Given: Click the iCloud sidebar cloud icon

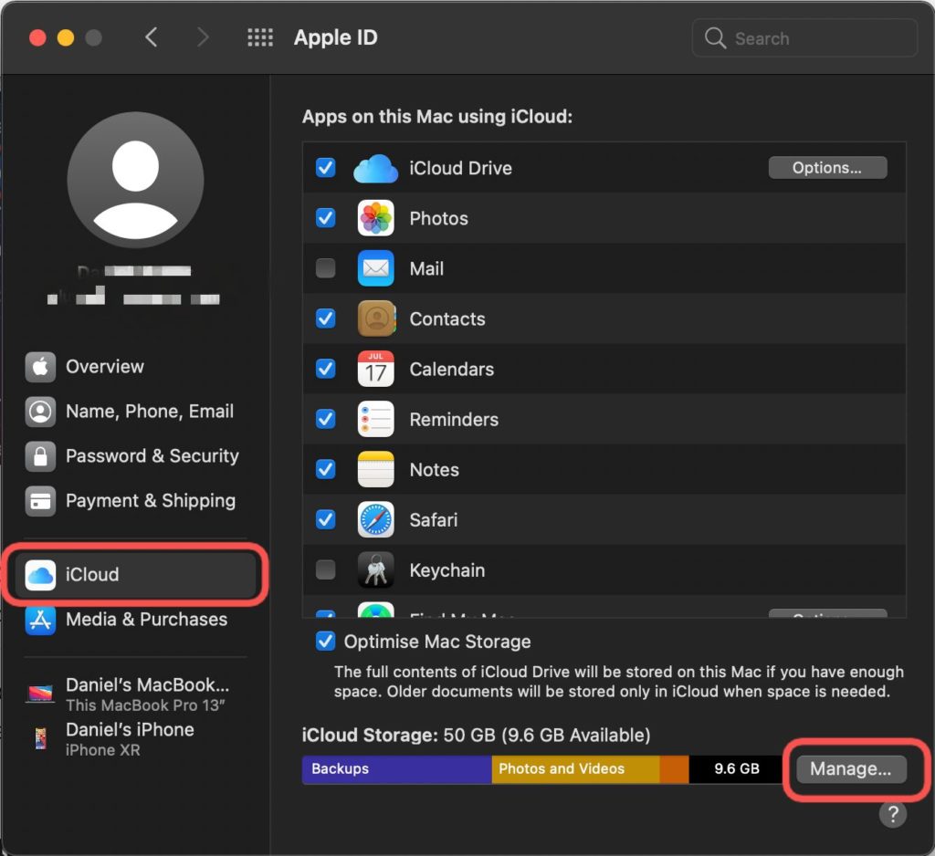Looking at the screenshot, I should click(40, 575).
